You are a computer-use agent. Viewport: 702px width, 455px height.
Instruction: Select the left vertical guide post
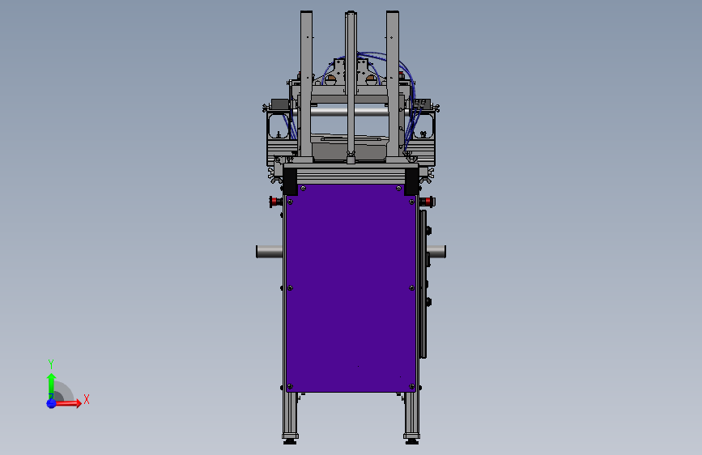coord(307,85)
